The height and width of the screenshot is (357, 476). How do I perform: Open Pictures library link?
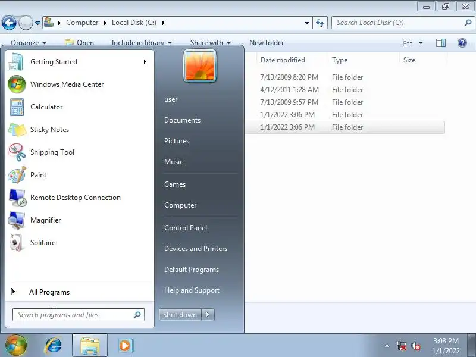177,141
